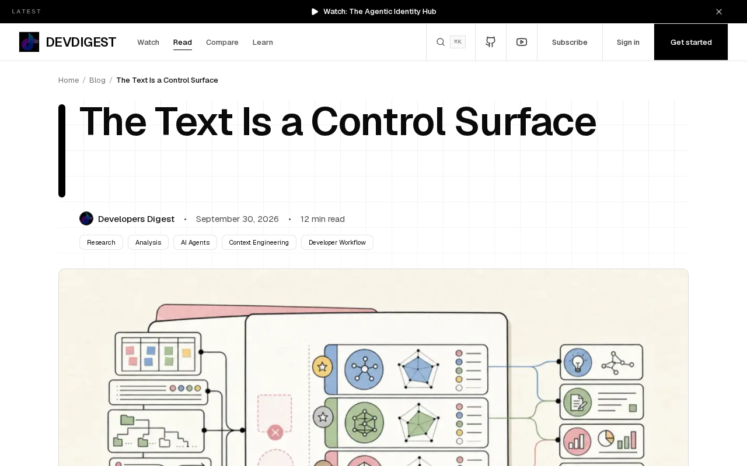Click the Sign in link

pyautogui.click(x=628, y=42)
